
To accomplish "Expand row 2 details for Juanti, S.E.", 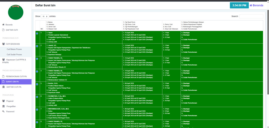I will click(37, 46).
